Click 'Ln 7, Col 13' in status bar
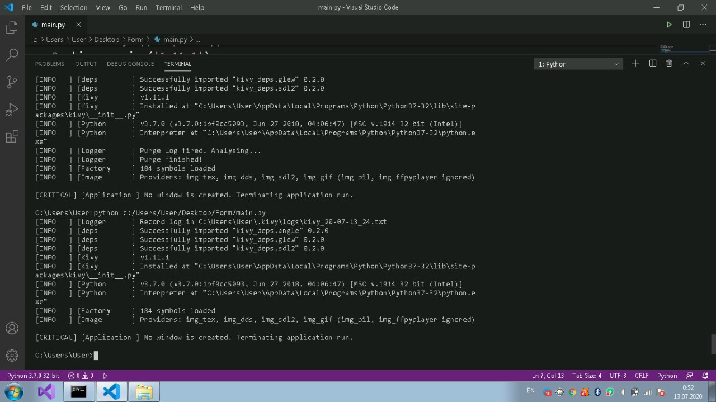This screenshot has width=716, height=402. (x=548, y=376)
